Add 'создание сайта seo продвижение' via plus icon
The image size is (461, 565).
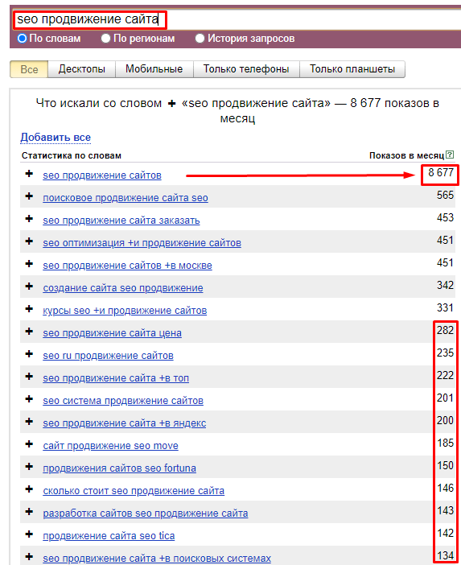click(29, 287)
